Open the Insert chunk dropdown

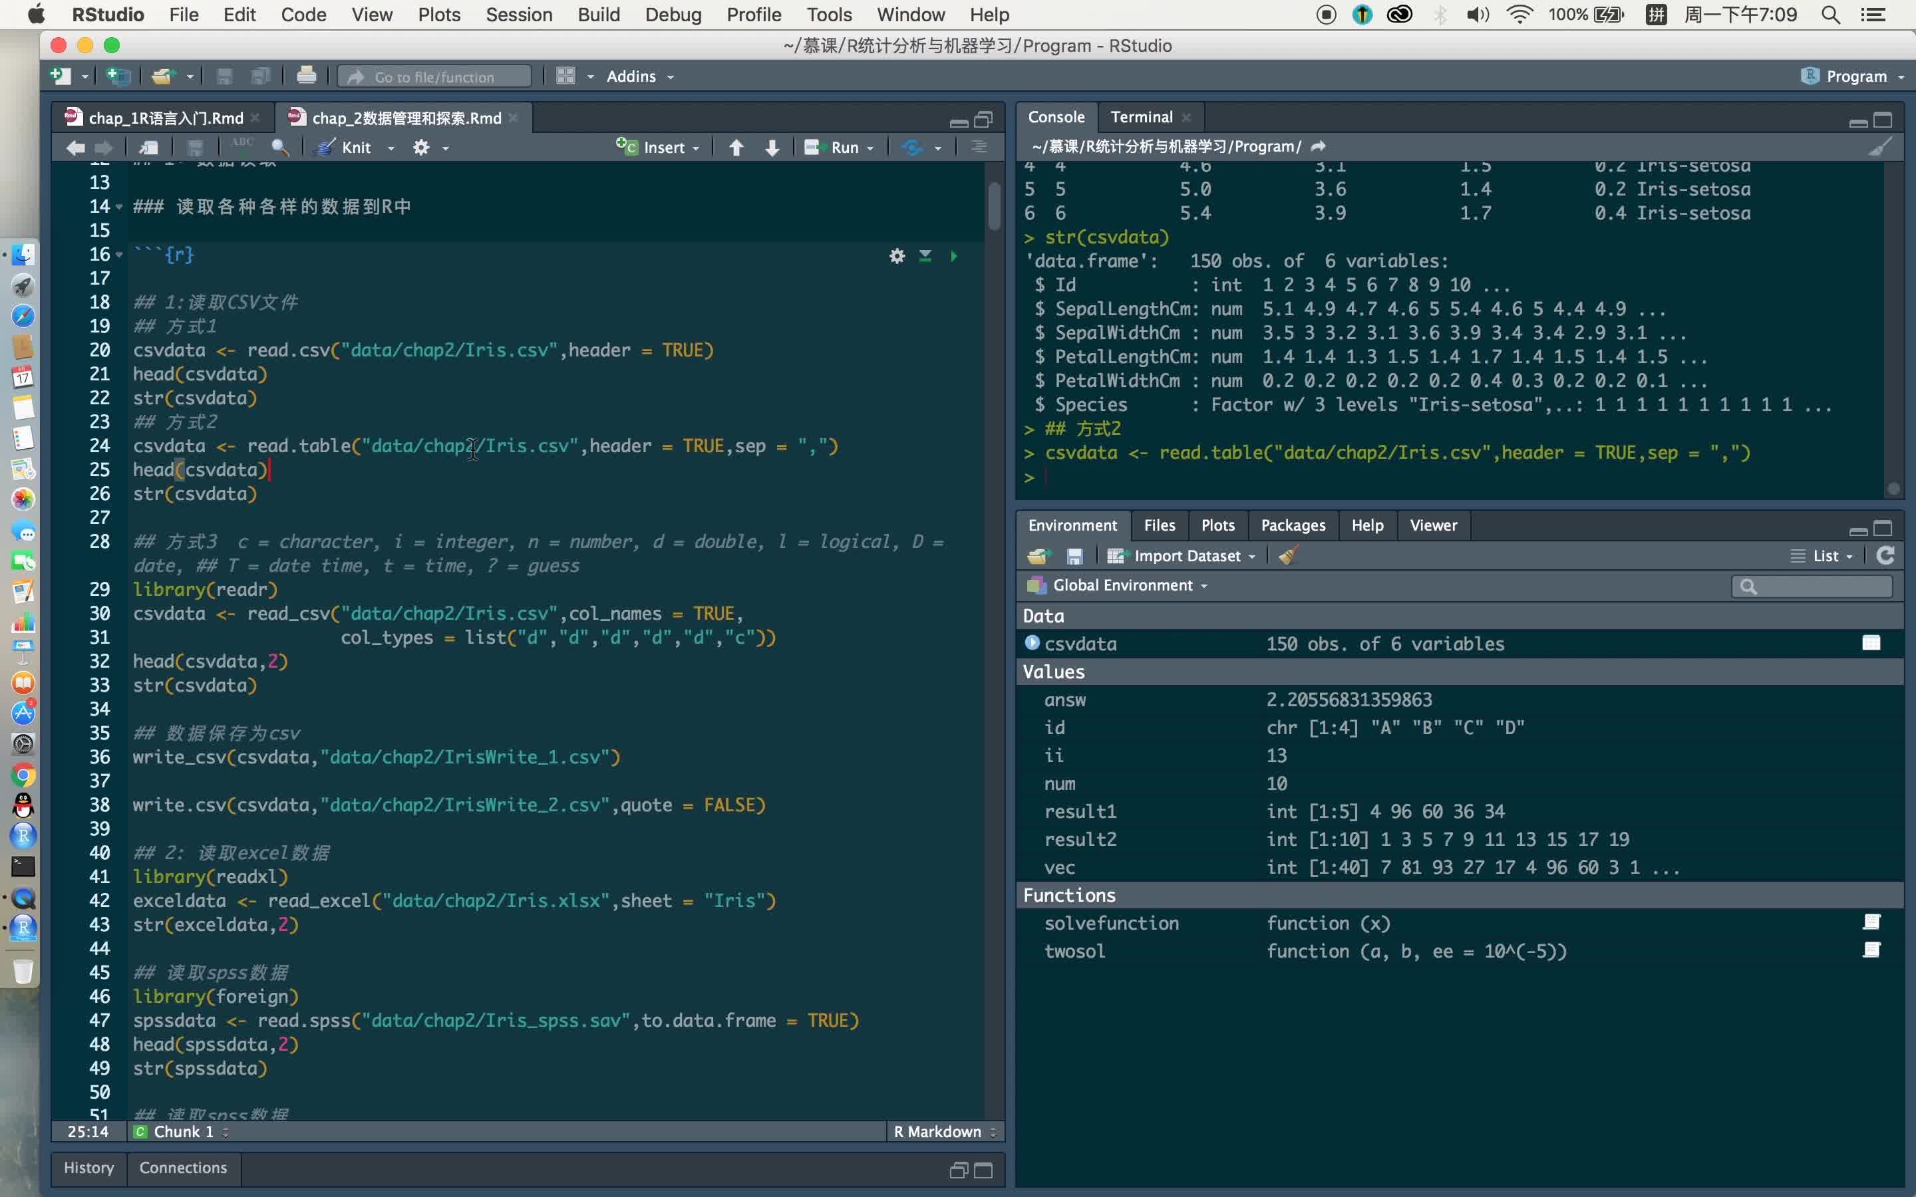click(659, 147)
